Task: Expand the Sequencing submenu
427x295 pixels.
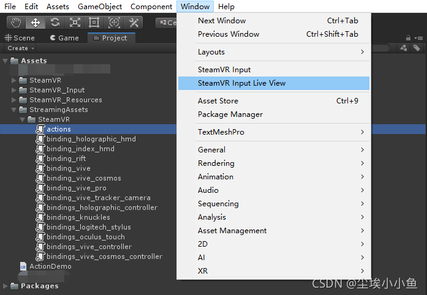Action: pyautogui.click(x=274, y=204)
